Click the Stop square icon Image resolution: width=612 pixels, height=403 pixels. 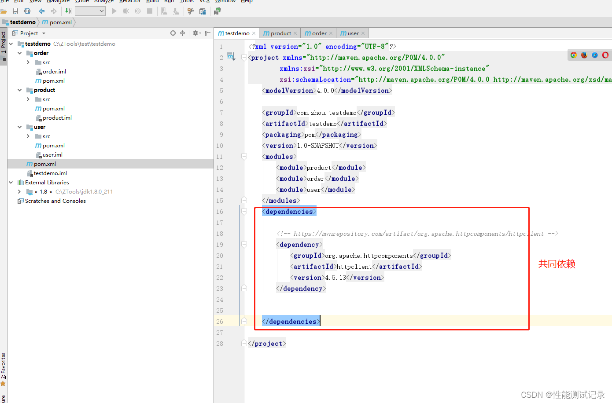(x=150, y=11)
